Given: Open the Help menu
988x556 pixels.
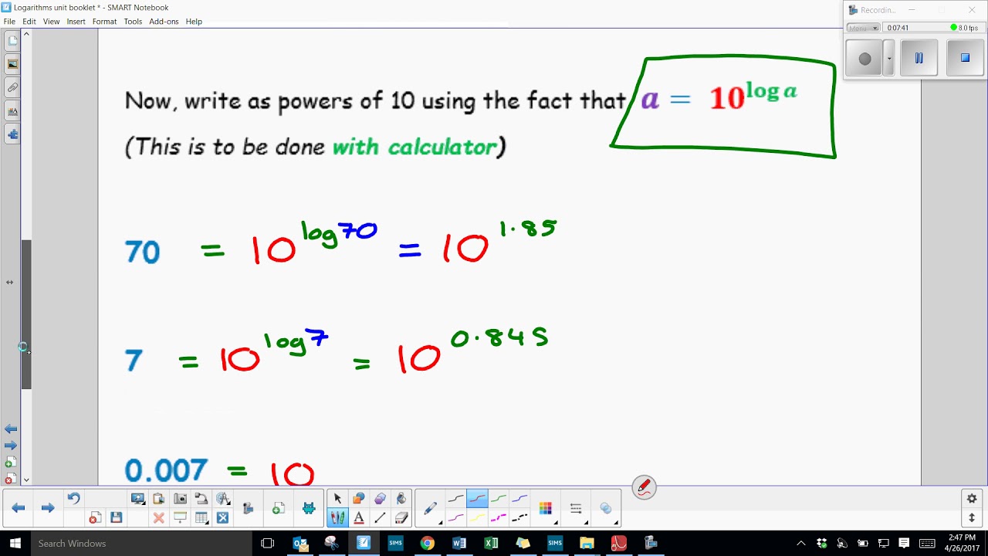Looking at the screenshot, I should (194, 22).
